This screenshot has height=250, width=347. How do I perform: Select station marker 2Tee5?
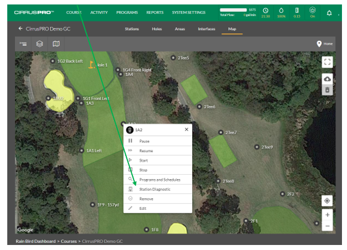(173, 57)
